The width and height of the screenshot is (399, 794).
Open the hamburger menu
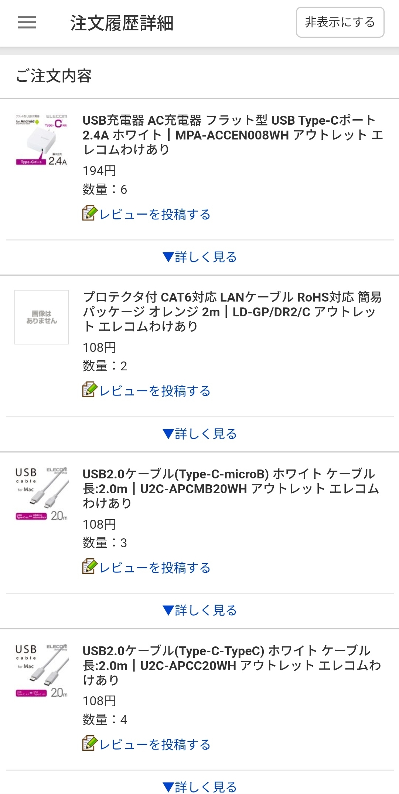click(27, 22)
